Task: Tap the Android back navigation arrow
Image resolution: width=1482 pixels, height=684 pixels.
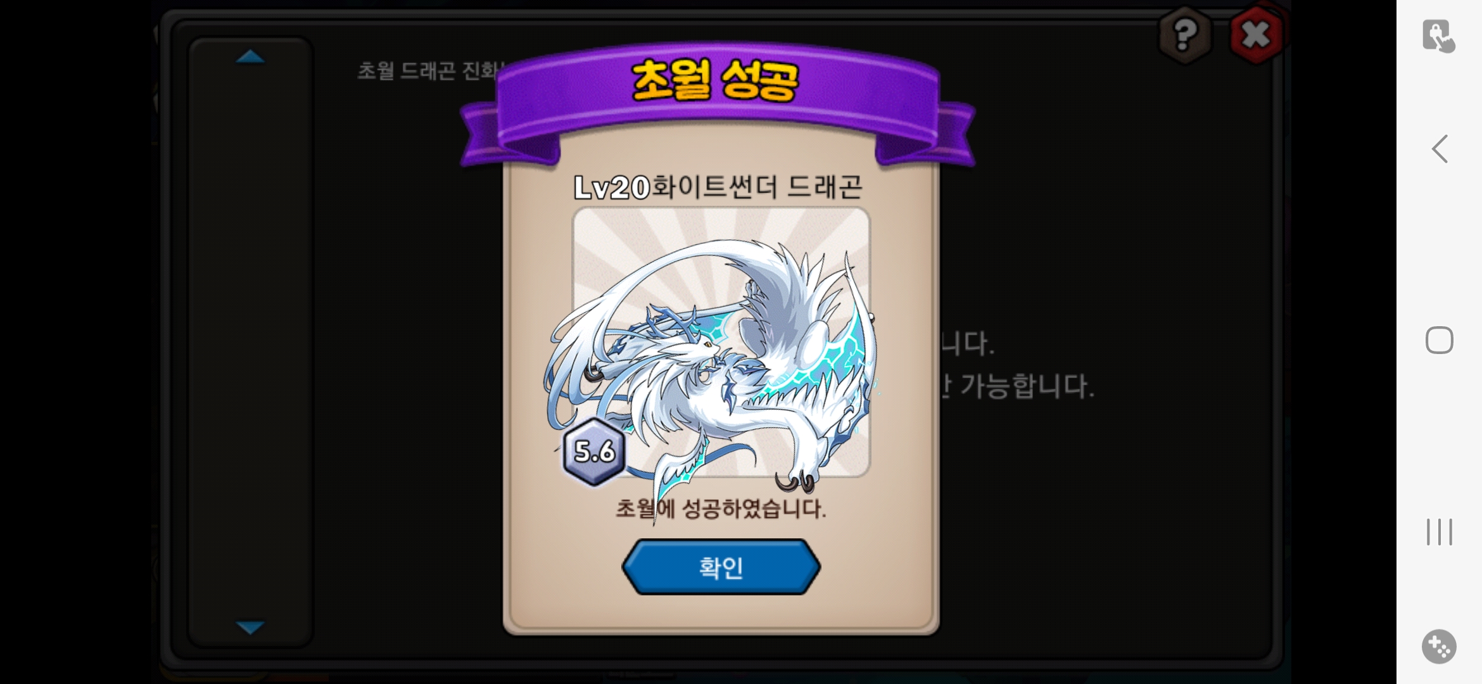Action: pyautogui.click(x=1440, y=149)
